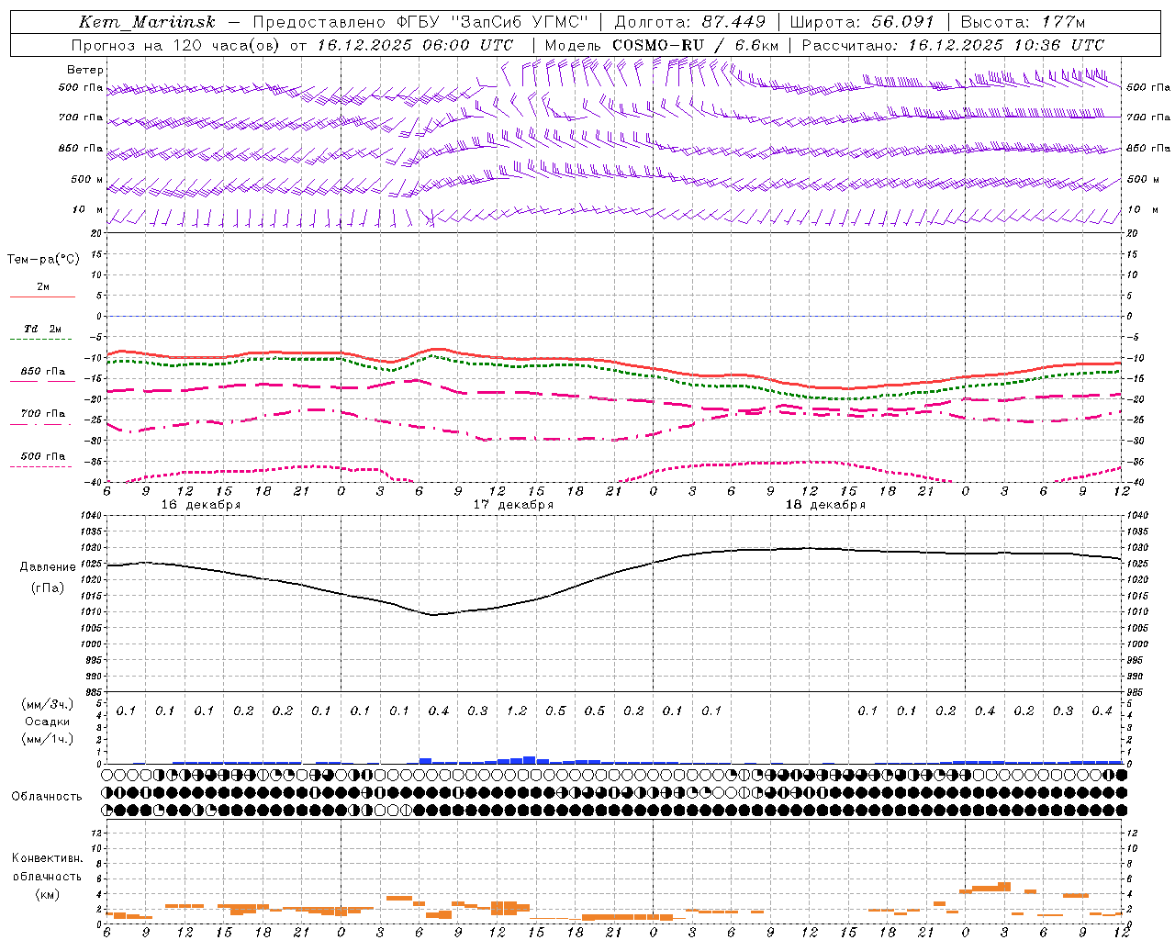Click the tallest blue hourly precipitation bar

(530, 760)
